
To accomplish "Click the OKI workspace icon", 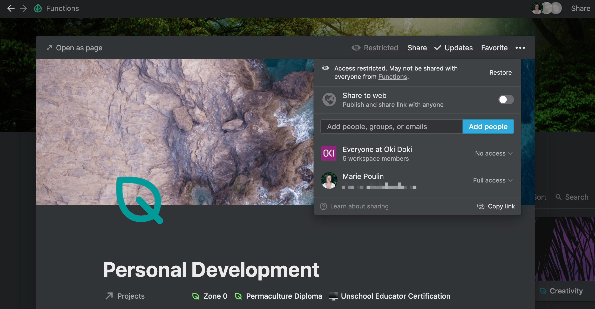I will [329, 153].
